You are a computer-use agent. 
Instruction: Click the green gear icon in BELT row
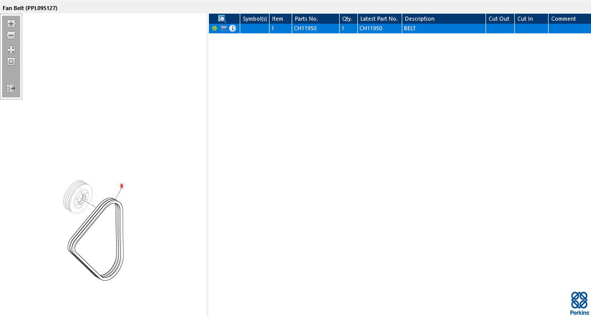point(214,28)
